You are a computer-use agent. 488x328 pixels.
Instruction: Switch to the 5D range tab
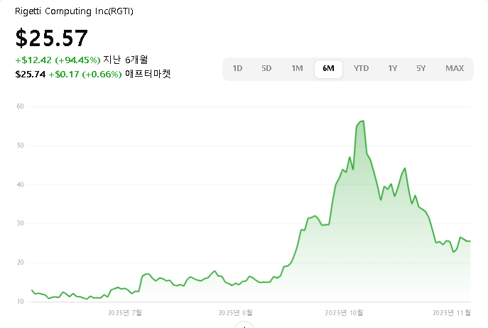pos(266,68)
